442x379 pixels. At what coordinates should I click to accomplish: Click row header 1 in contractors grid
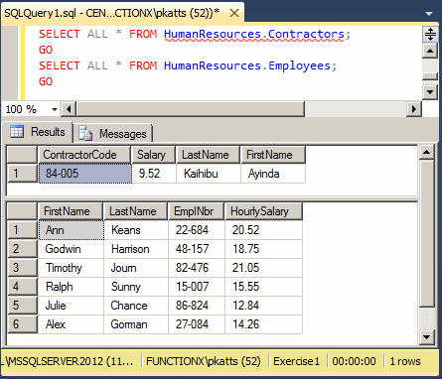[22, 174]
